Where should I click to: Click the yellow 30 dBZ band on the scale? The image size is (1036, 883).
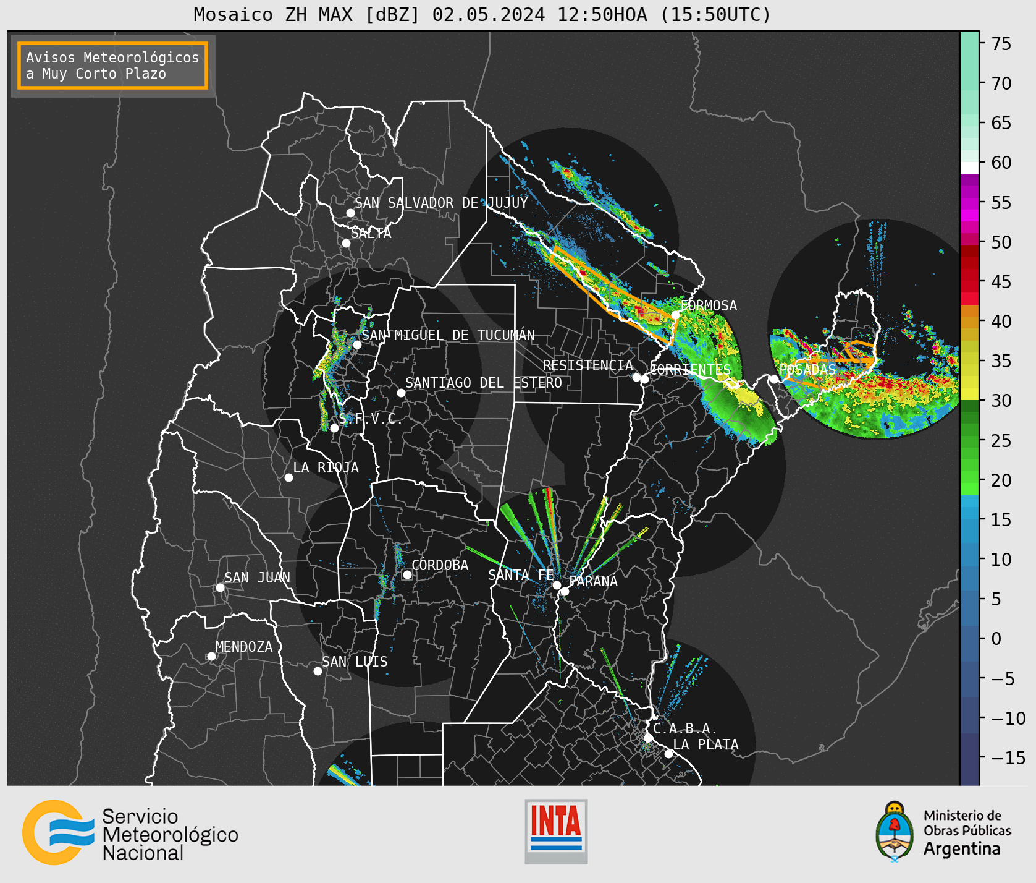pos(969,394)
